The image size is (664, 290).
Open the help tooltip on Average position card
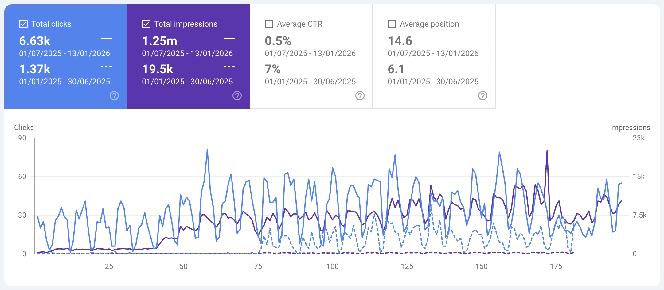[482, 96]
